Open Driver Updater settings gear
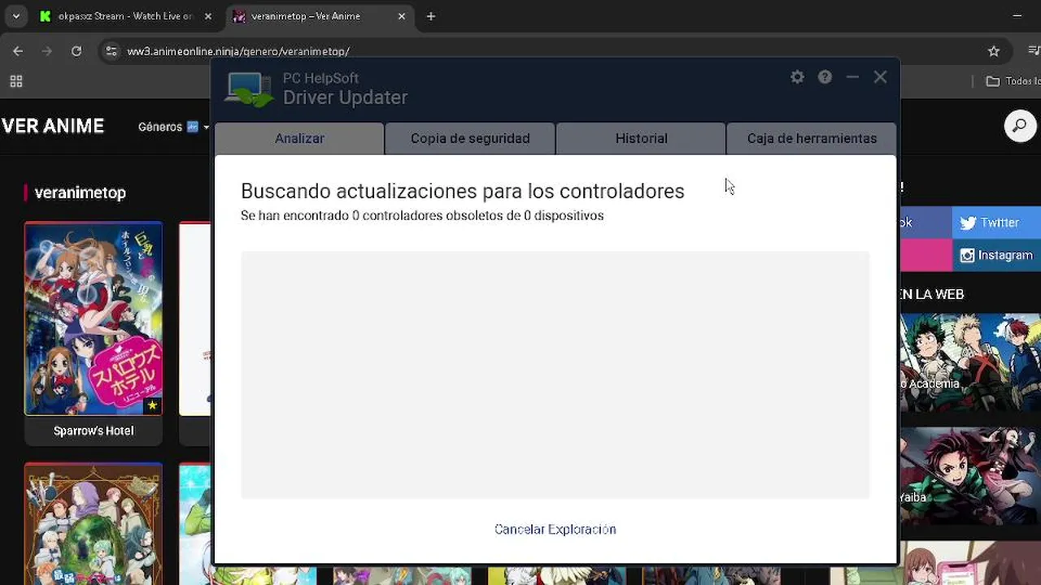1041x585 pixels. 797,76
